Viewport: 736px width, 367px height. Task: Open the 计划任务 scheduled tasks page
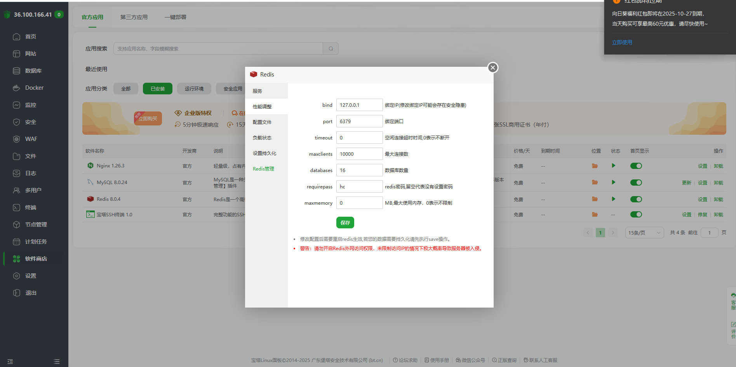coord(35,241)
